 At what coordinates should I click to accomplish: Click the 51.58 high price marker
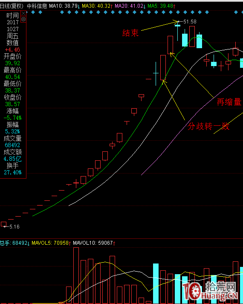click(190, 22)
